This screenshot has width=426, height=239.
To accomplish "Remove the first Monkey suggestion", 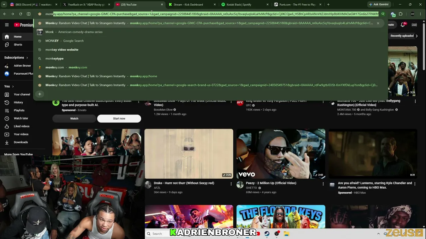I will [378, 23].
